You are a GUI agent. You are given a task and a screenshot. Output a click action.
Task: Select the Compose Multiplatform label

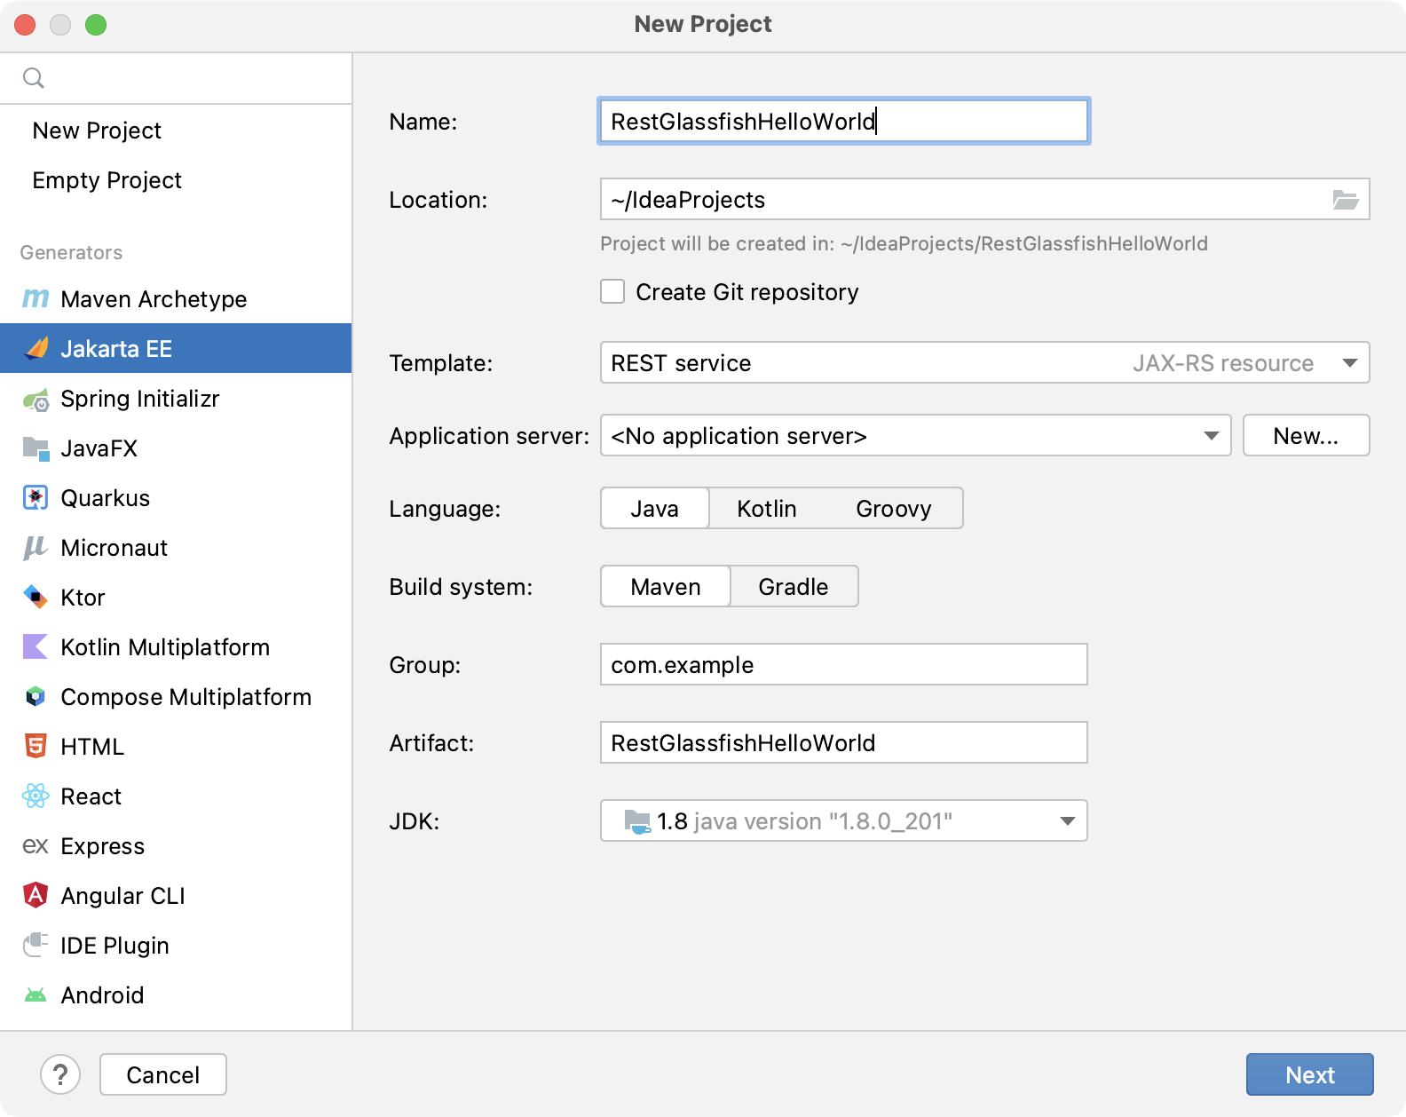(x=186, y=697)
